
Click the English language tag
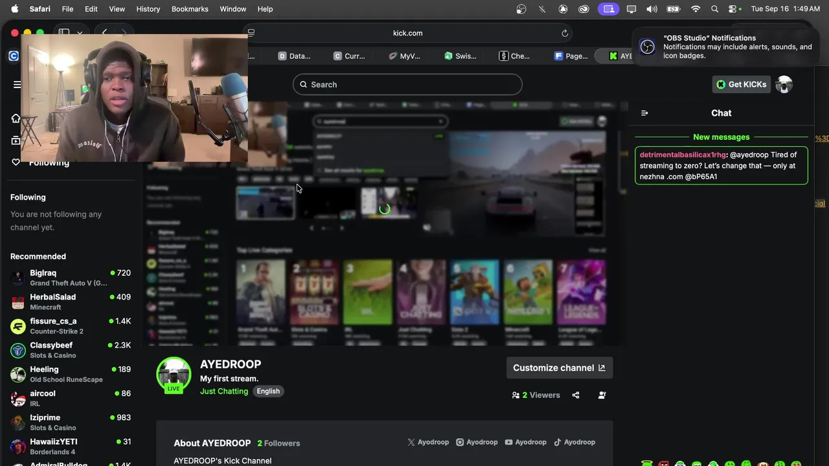coord(268,391)
